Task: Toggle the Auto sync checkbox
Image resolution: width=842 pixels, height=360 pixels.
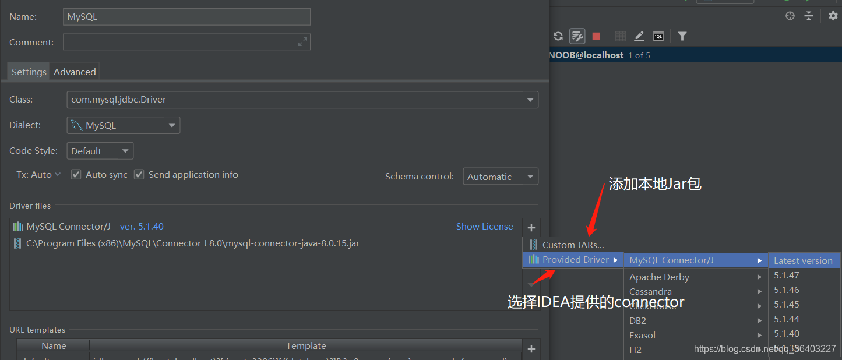Action: [76, 174]
